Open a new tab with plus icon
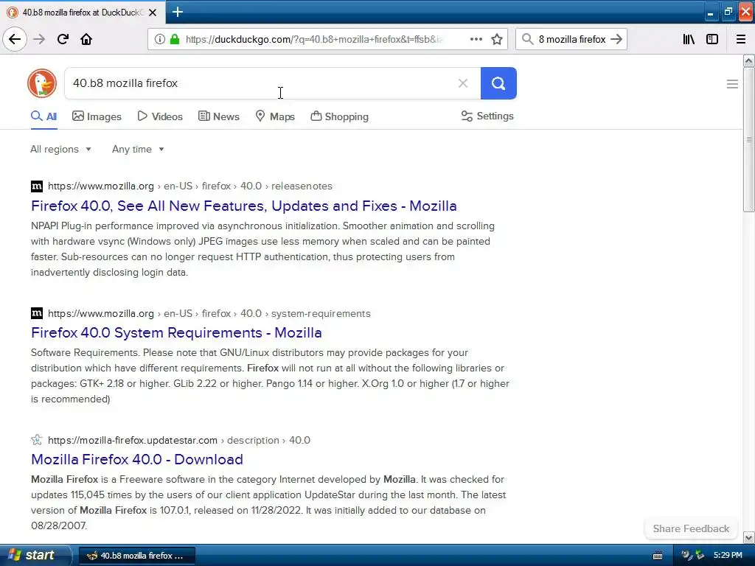Image resolution: width=755 pixels, height=566 pixels. [x=177, y=12]
